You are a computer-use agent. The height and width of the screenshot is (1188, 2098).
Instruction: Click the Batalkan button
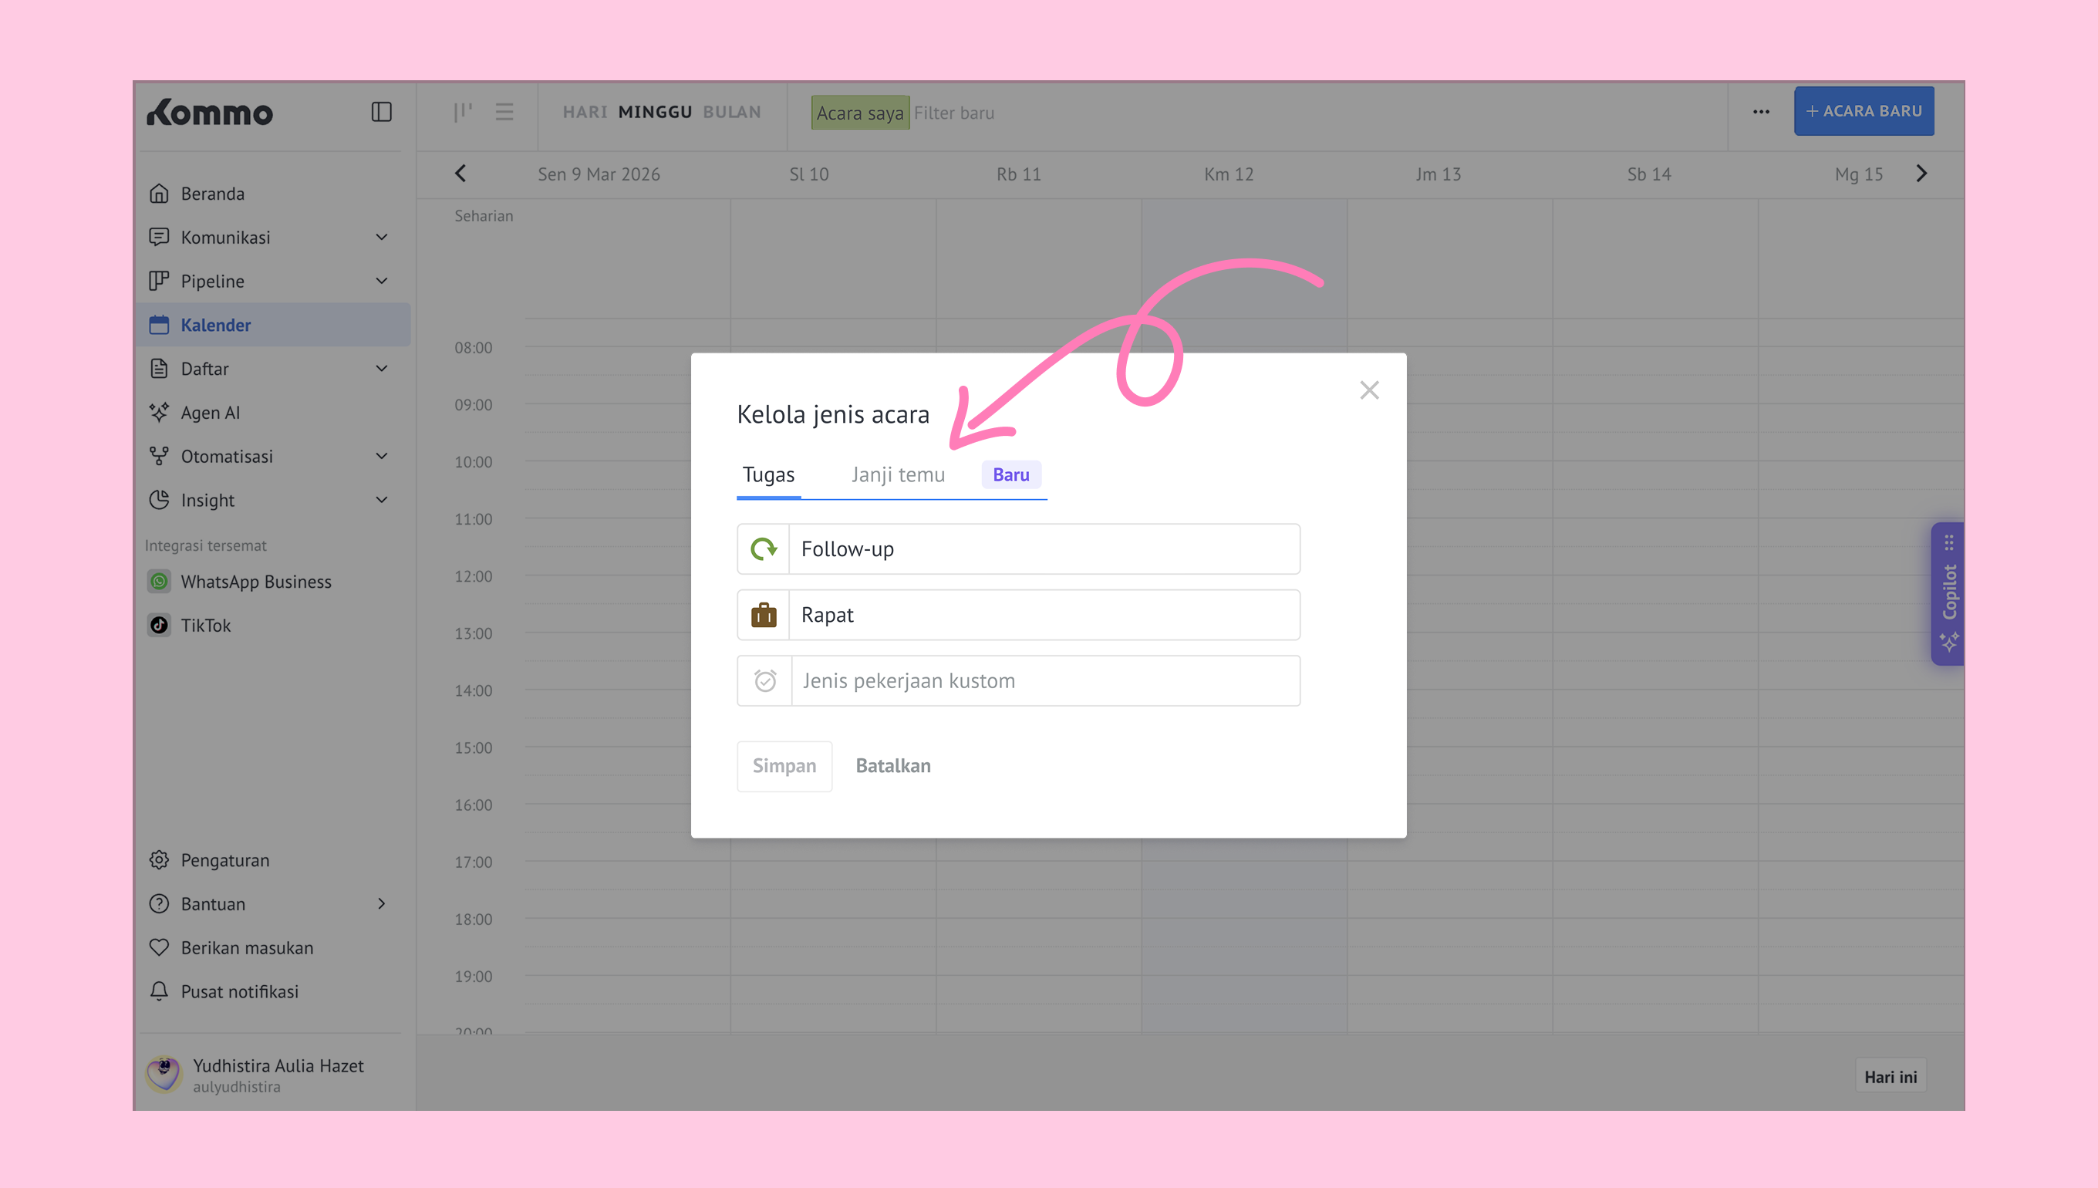892,765
